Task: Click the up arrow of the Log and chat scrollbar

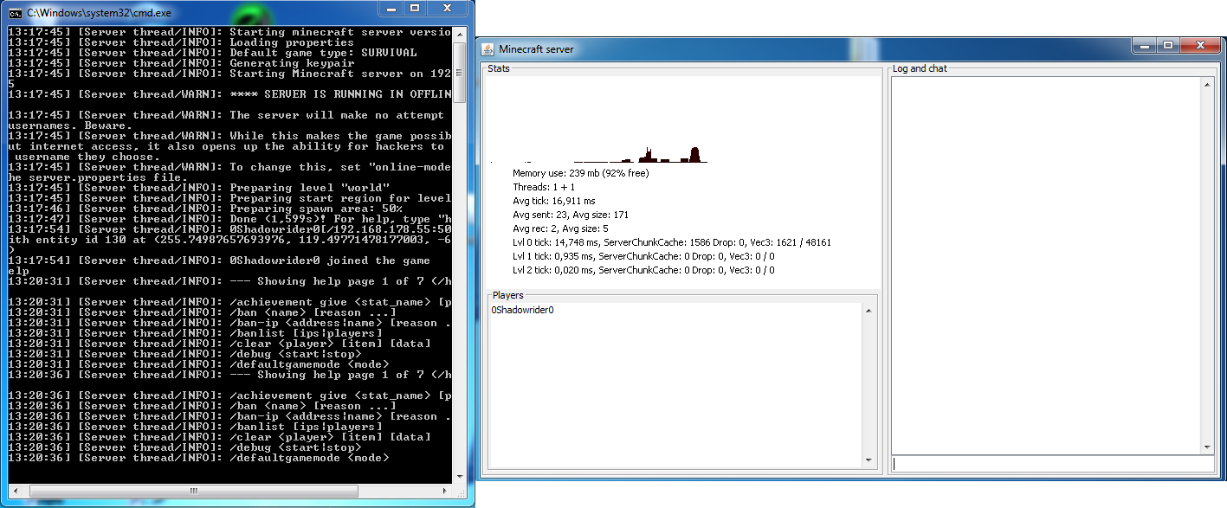Action: pyautogui.click(x=1207, y=84)
